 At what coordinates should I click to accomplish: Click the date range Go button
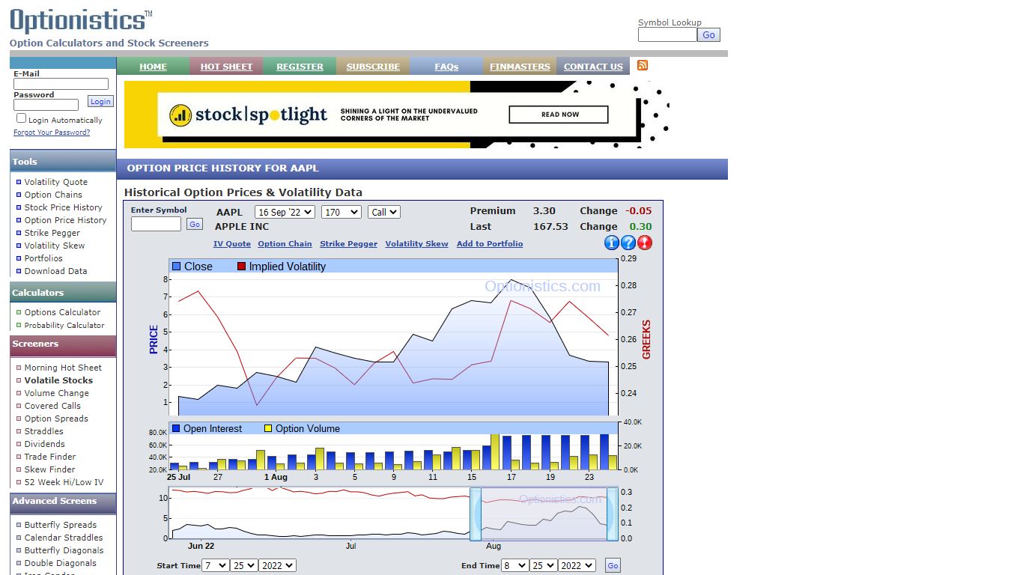pyautogui.click(x=613, y=566)
